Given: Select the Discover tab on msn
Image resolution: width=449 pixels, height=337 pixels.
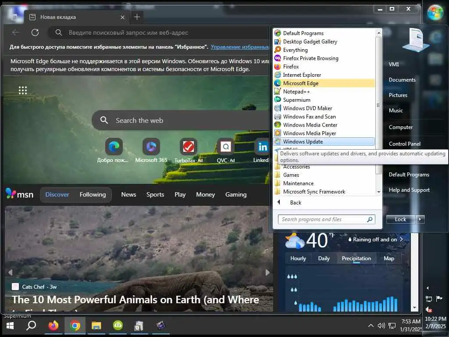Looking at the screenshot, I should (57, 194).
